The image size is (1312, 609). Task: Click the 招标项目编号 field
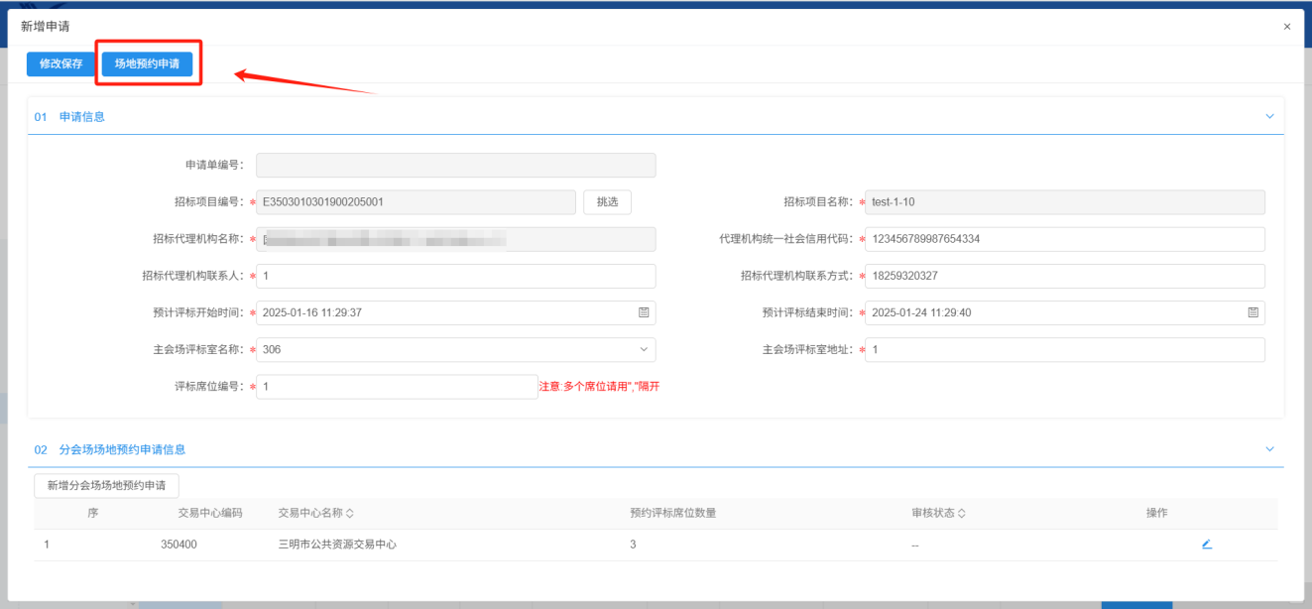[x=416, y=202]
